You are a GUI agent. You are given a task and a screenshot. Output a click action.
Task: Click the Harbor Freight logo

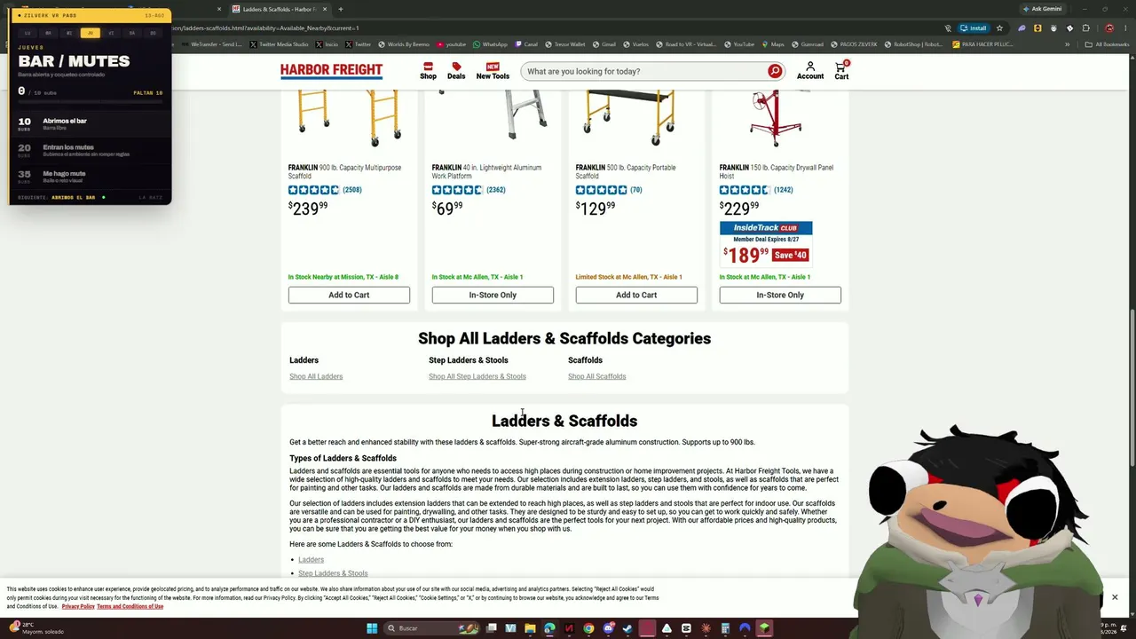point(331,71)
